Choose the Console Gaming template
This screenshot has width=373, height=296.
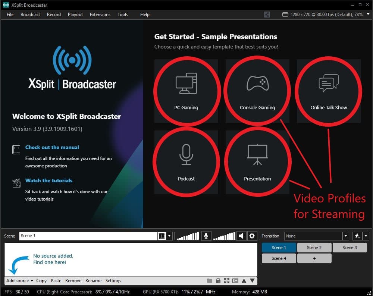[257, 91]
